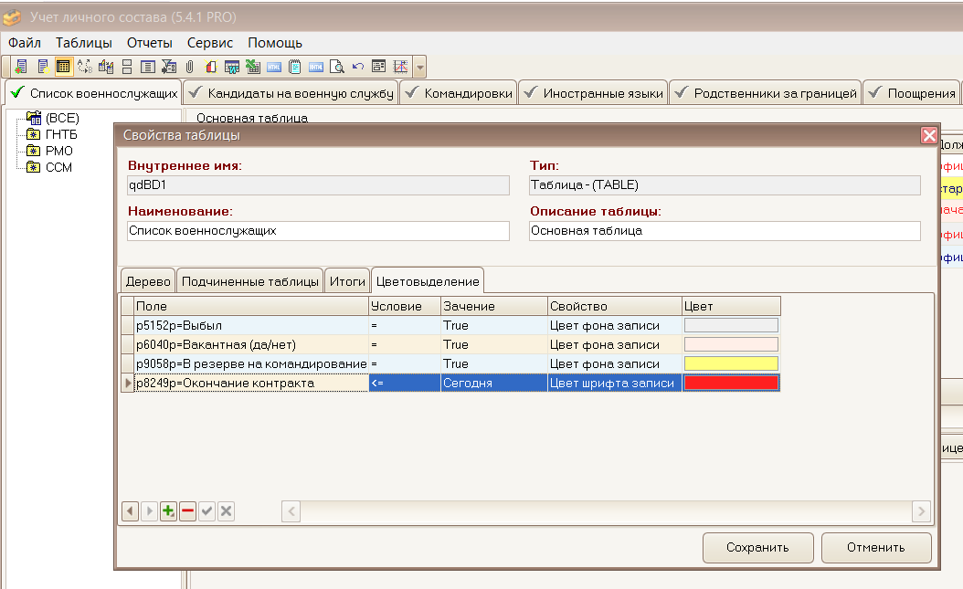Click the paperclip attachment toolbar icon

(189, 67)
